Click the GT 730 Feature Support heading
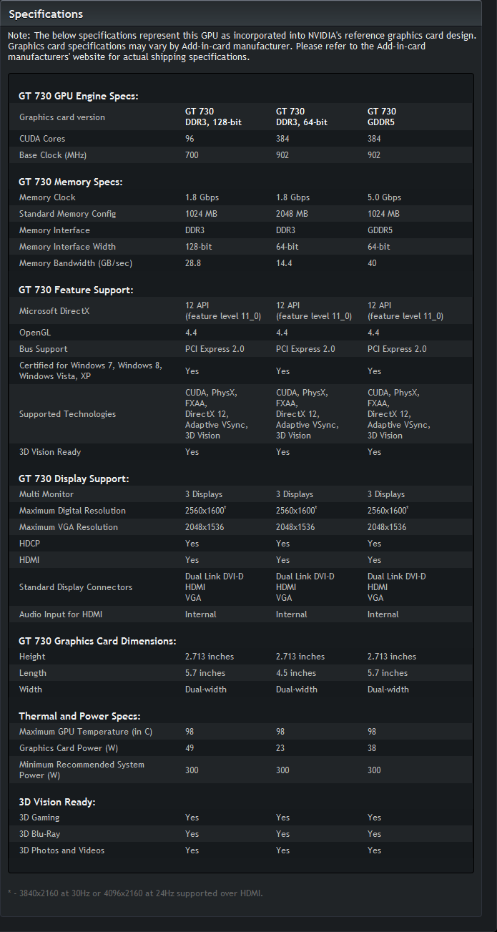Screen dimensions: 497x932 pyautogui.click(x=76, y=290)
